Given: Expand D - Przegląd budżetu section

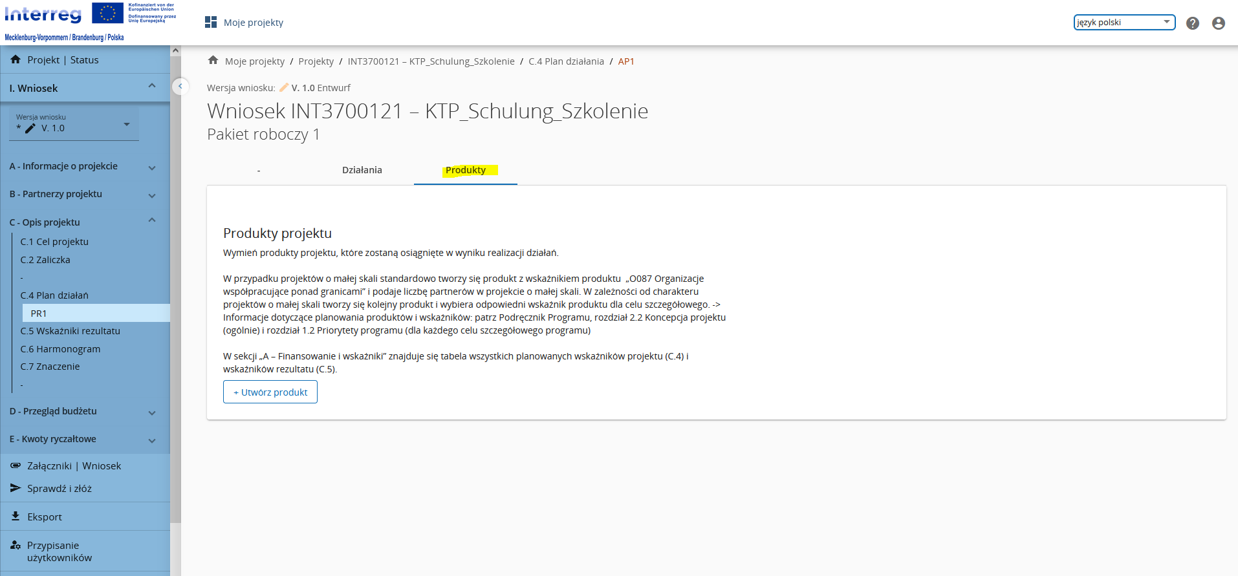Looking at the screenshot, I should pos(83,412).
